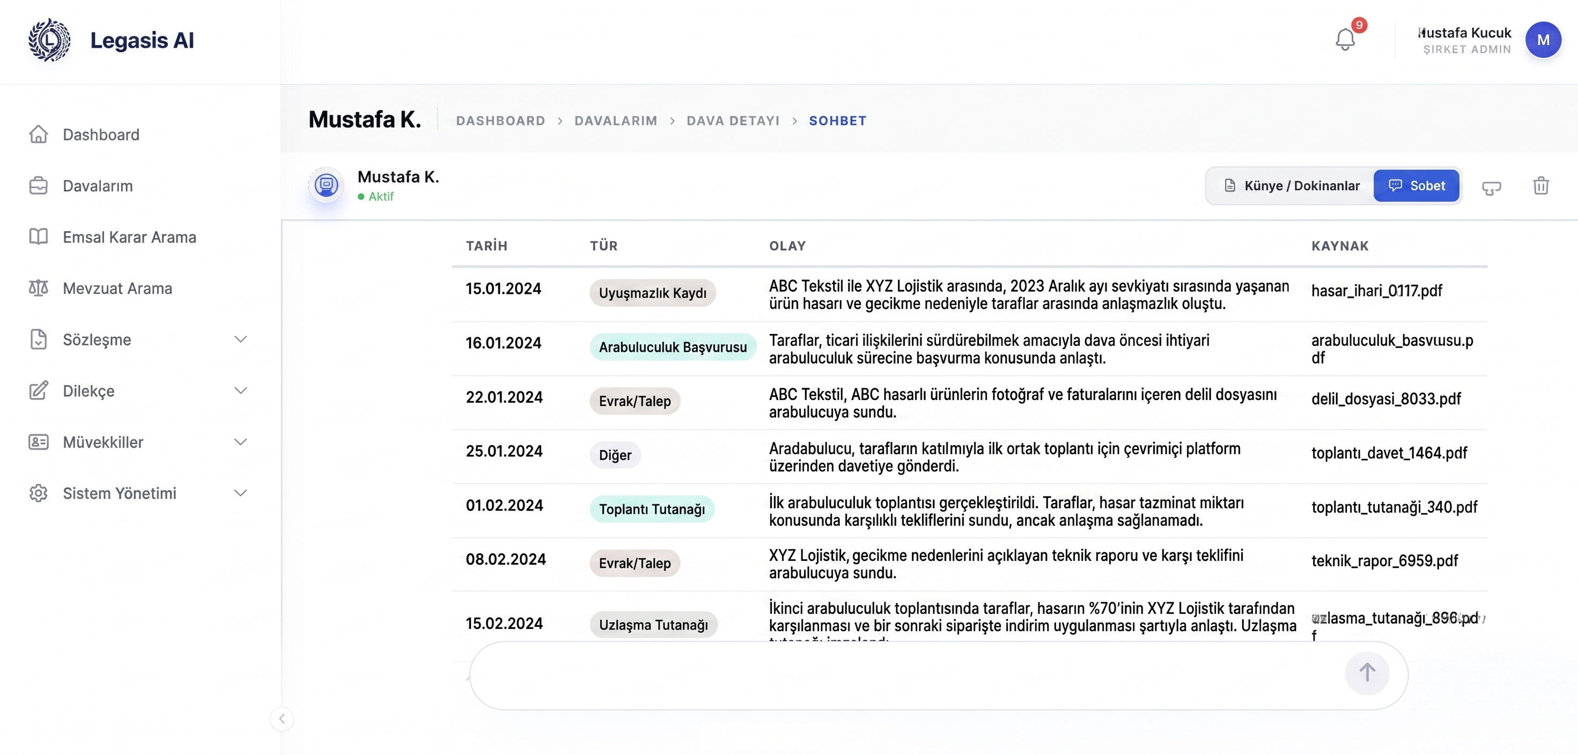Open the user avatar M menu

[1543, 40]
